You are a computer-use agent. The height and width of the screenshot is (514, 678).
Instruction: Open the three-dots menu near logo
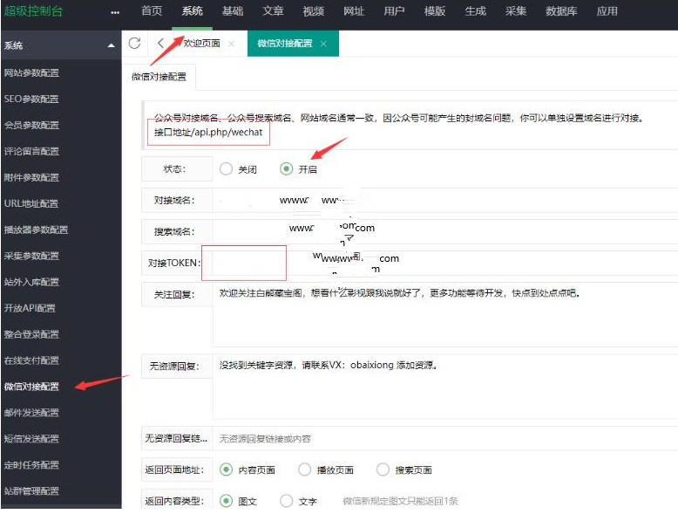click(x=114, y=12)
